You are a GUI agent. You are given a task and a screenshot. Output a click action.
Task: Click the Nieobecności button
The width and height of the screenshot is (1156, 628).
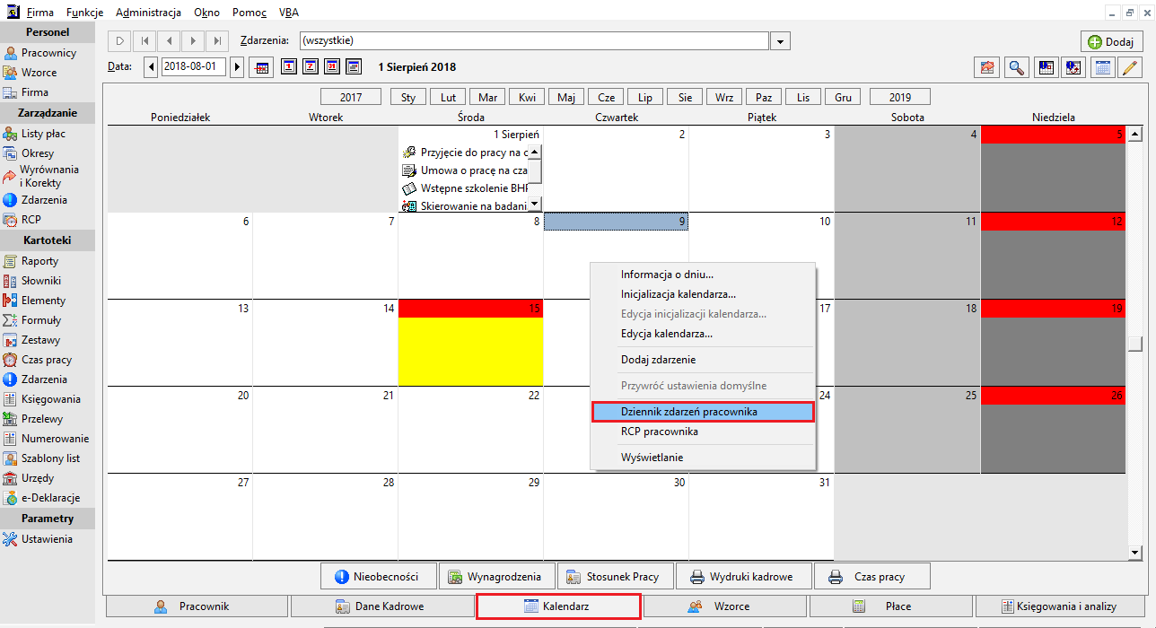click(379, 576)
